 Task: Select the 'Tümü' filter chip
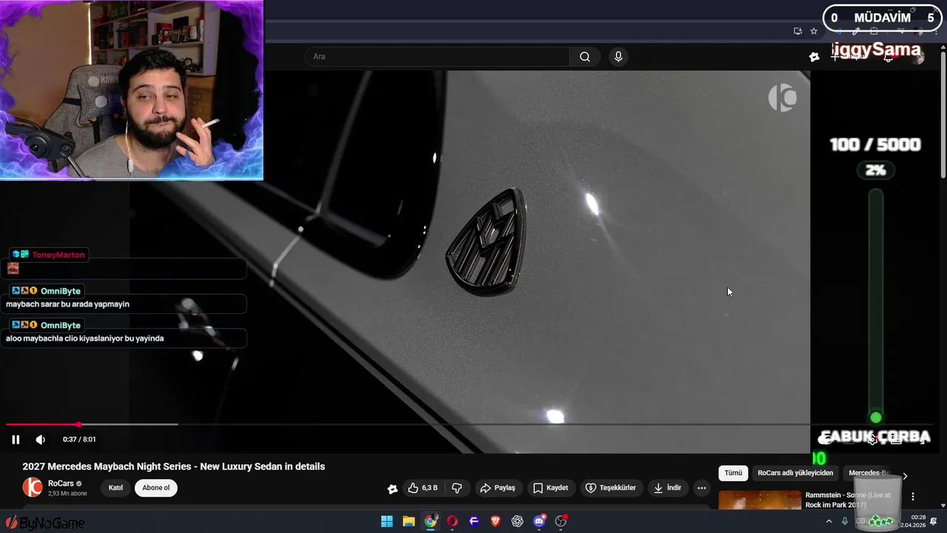pyautogui.click(x=733, y=473)
